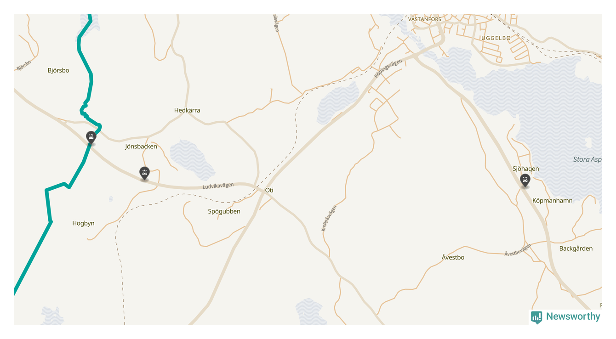This screenshot has width=616, height=339.
Task: Select the car marker below Jönsbacken
Action: (x=145, y=173)
